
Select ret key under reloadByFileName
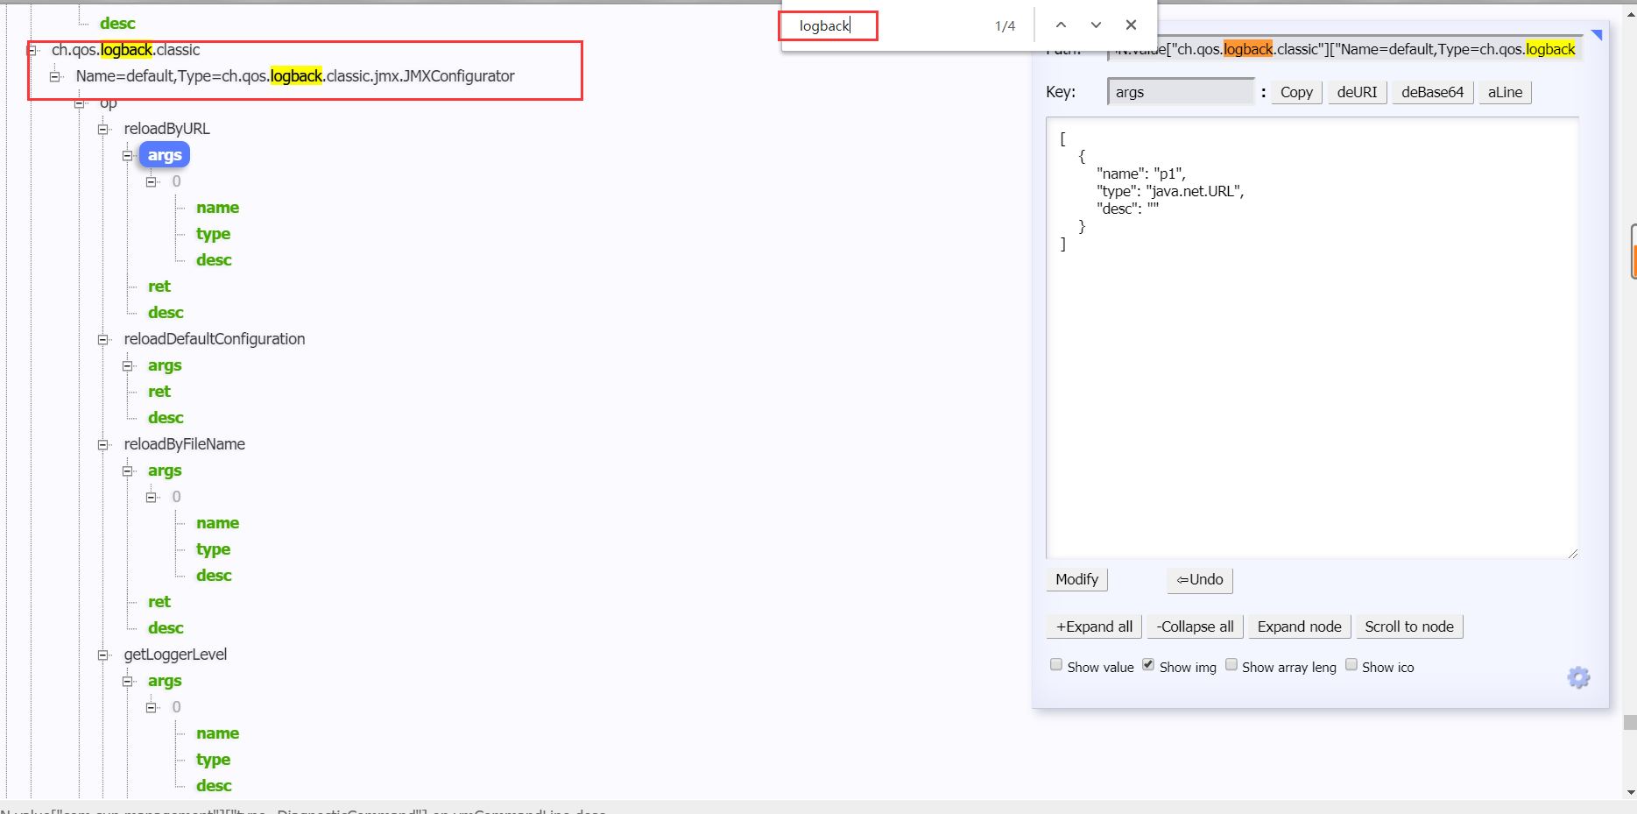[159, 602]
